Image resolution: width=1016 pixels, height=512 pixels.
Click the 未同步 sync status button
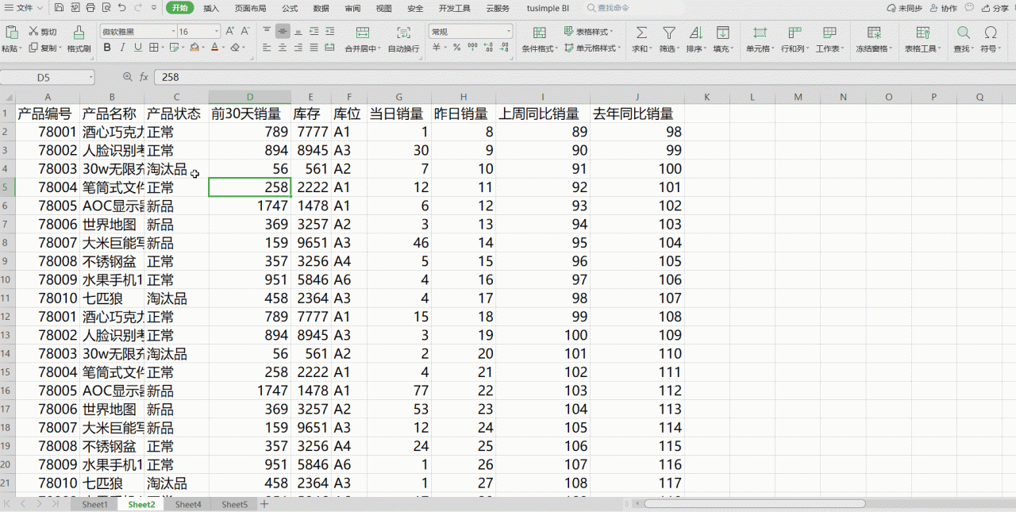[x=904, y=8]
